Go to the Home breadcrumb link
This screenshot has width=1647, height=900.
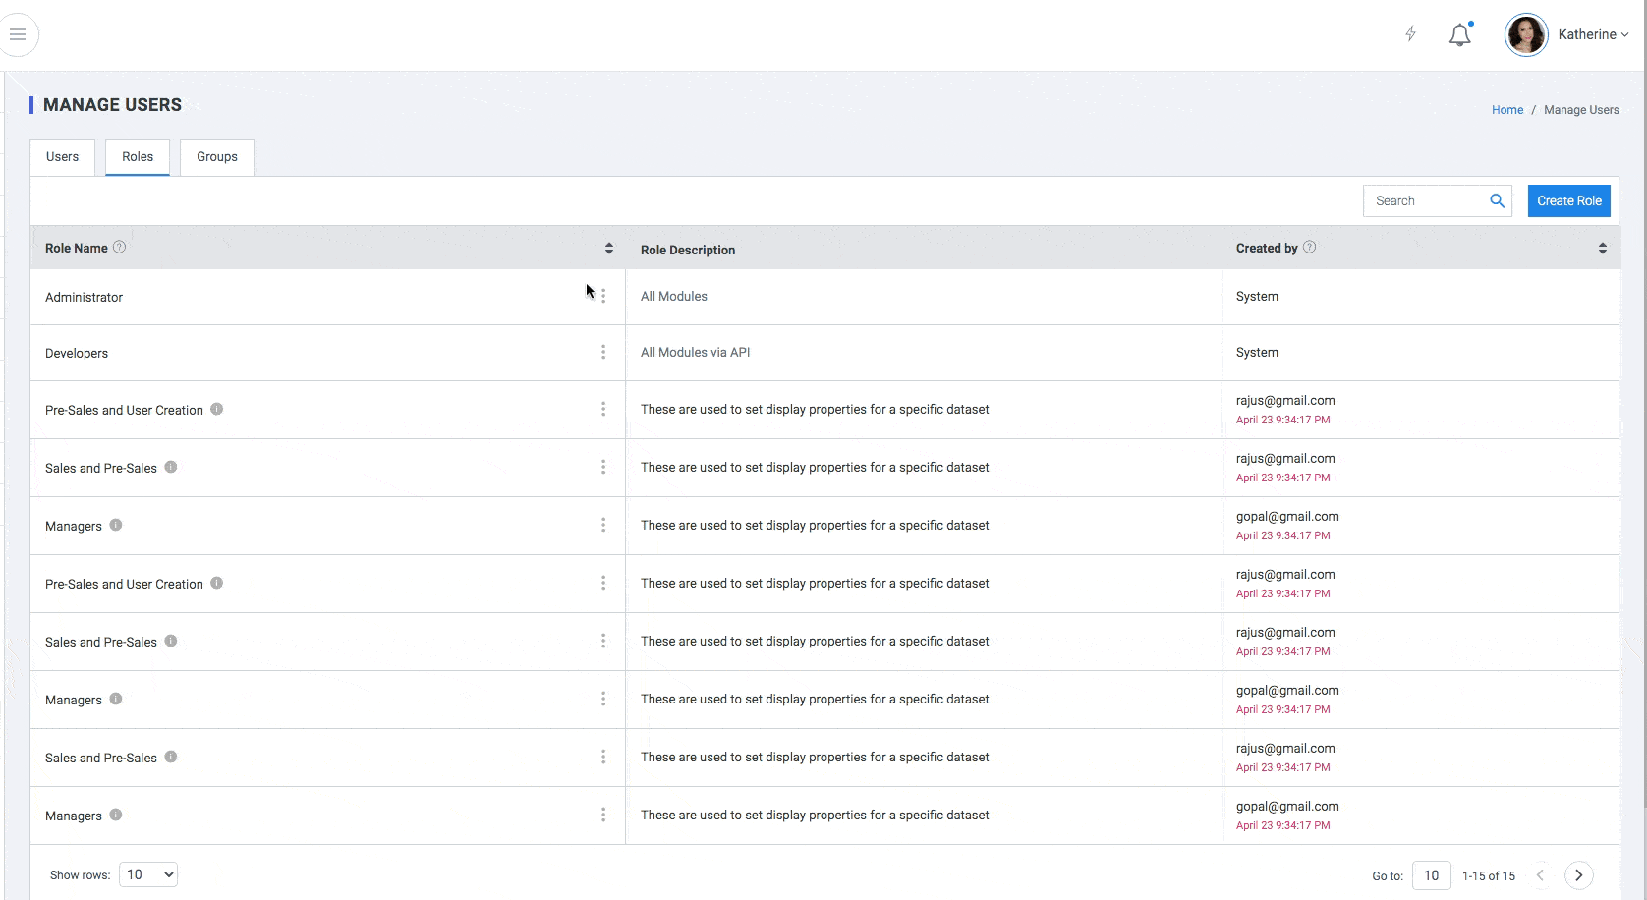coord(1507,110)
